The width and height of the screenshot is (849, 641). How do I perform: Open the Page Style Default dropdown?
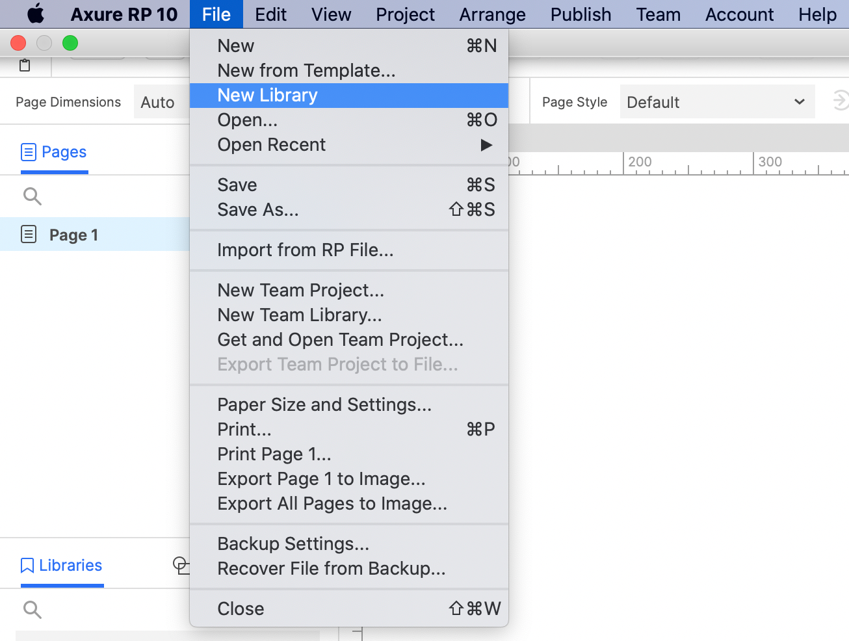coord(717,102)
